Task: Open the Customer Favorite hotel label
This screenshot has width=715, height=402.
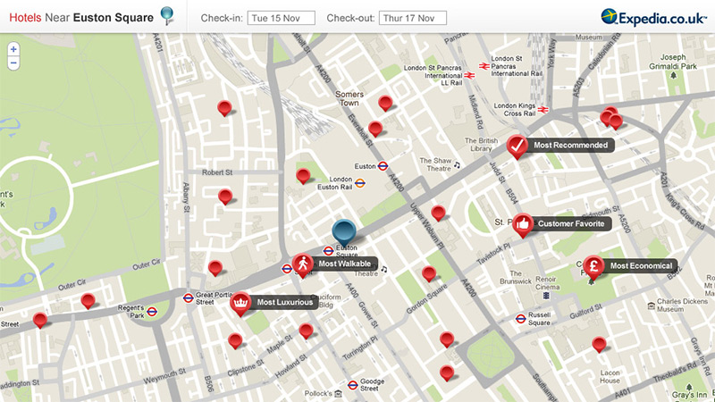Action: [x=571, y=224]
